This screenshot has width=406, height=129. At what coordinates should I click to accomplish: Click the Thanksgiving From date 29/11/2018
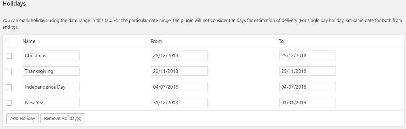pyautogui.click(x=179, y=71)
